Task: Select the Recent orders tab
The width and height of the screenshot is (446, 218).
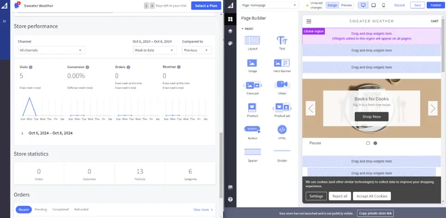Action: 23,210
